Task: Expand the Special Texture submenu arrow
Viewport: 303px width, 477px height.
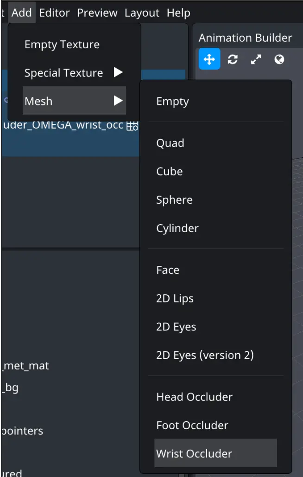Action: pos(118,72)
